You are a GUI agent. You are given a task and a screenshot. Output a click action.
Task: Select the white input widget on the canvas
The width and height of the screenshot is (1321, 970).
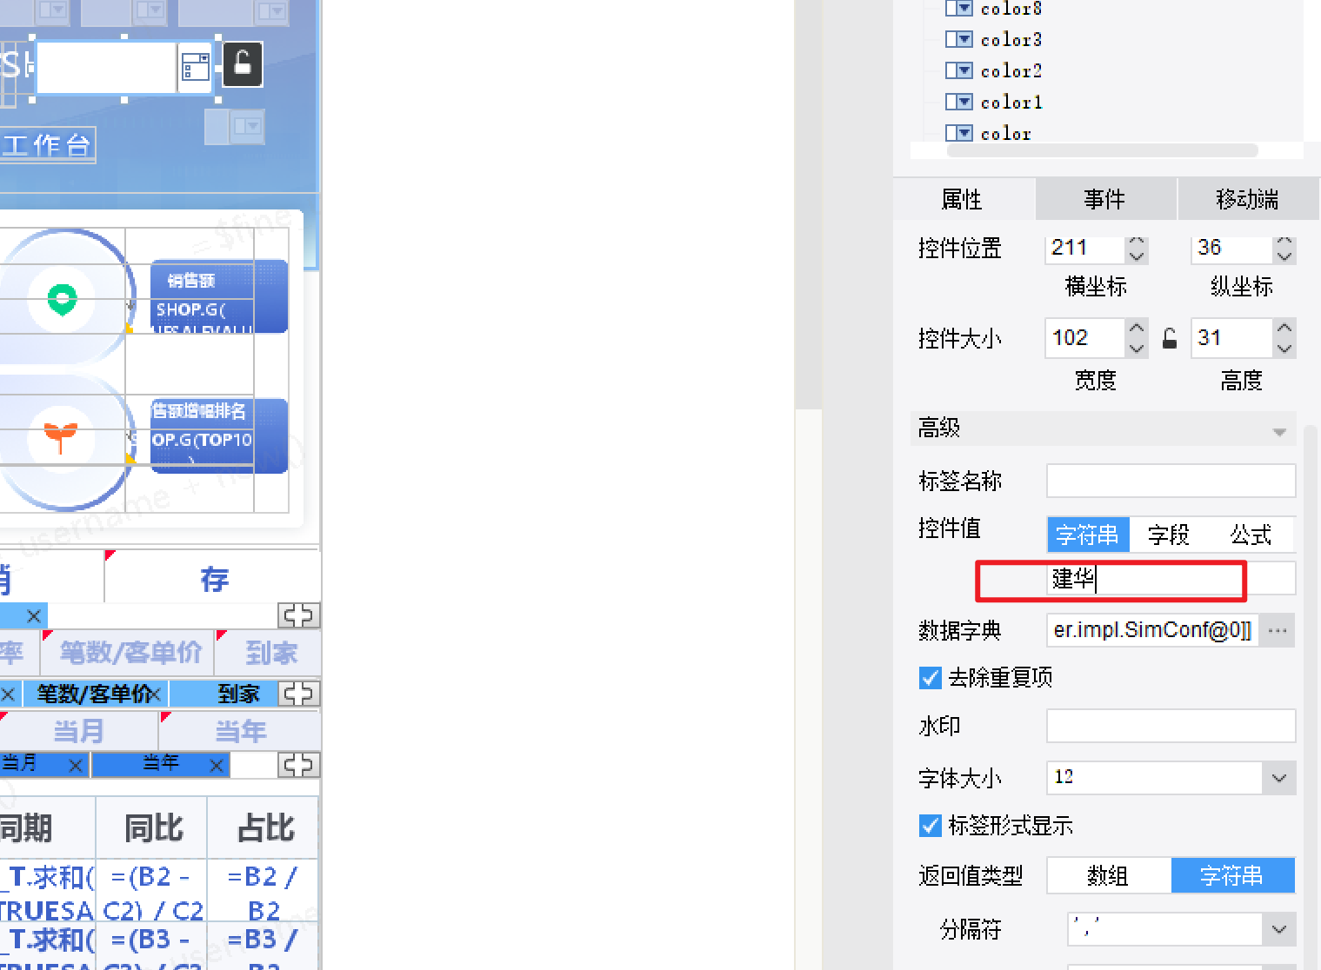pyautogui.click(x=106, y=67)
